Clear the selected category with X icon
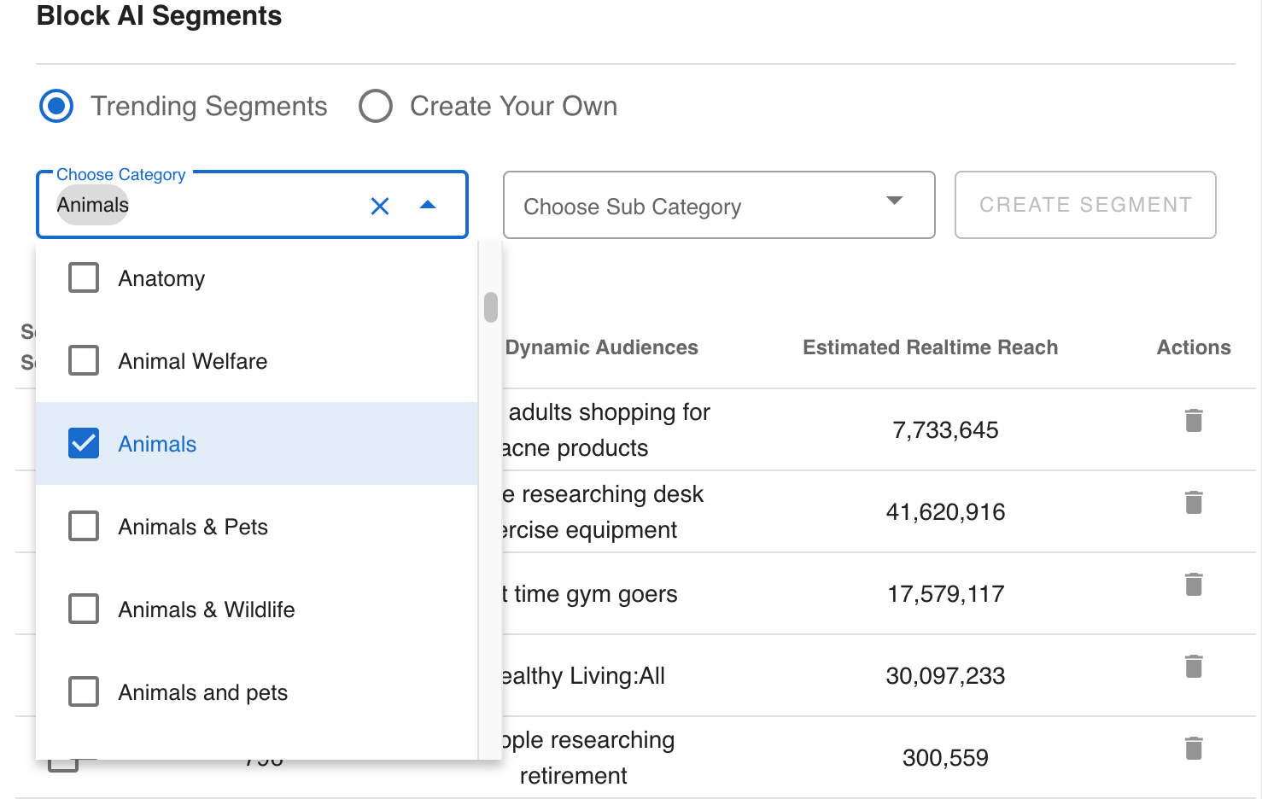 [380, 206]
